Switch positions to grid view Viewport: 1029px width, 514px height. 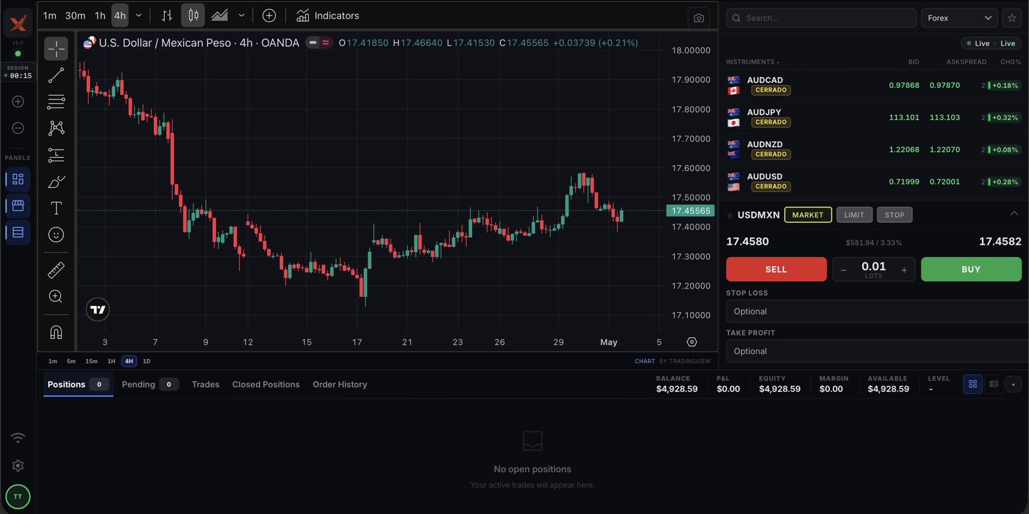972,384
